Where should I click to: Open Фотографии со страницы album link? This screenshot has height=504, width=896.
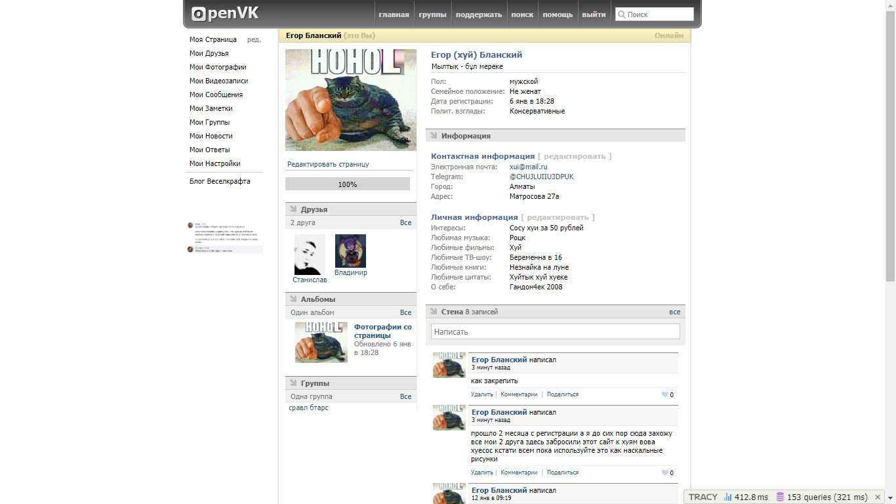click(x=383, y=331)
